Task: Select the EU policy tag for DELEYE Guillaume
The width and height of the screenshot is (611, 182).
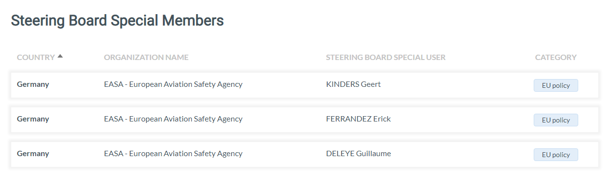Action: click(556, 155)
